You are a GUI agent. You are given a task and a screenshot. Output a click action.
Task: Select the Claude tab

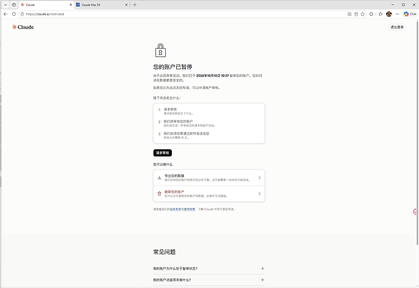coord(46,5)
